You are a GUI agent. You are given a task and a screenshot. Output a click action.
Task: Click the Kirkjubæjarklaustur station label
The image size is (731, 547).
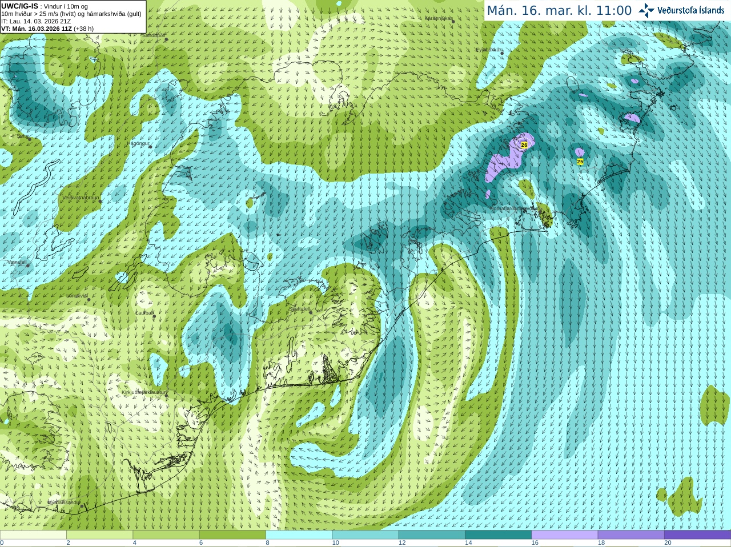coord(144,393)
